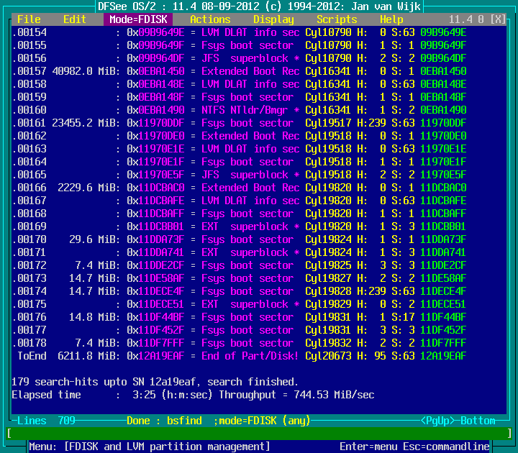Focus the green command line entry field
518x453 pixels.
(x=259, y=433)
